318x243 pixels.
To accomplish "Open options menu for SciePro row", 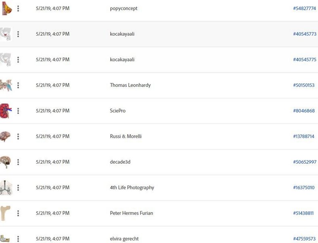I will tap(18, 111).
